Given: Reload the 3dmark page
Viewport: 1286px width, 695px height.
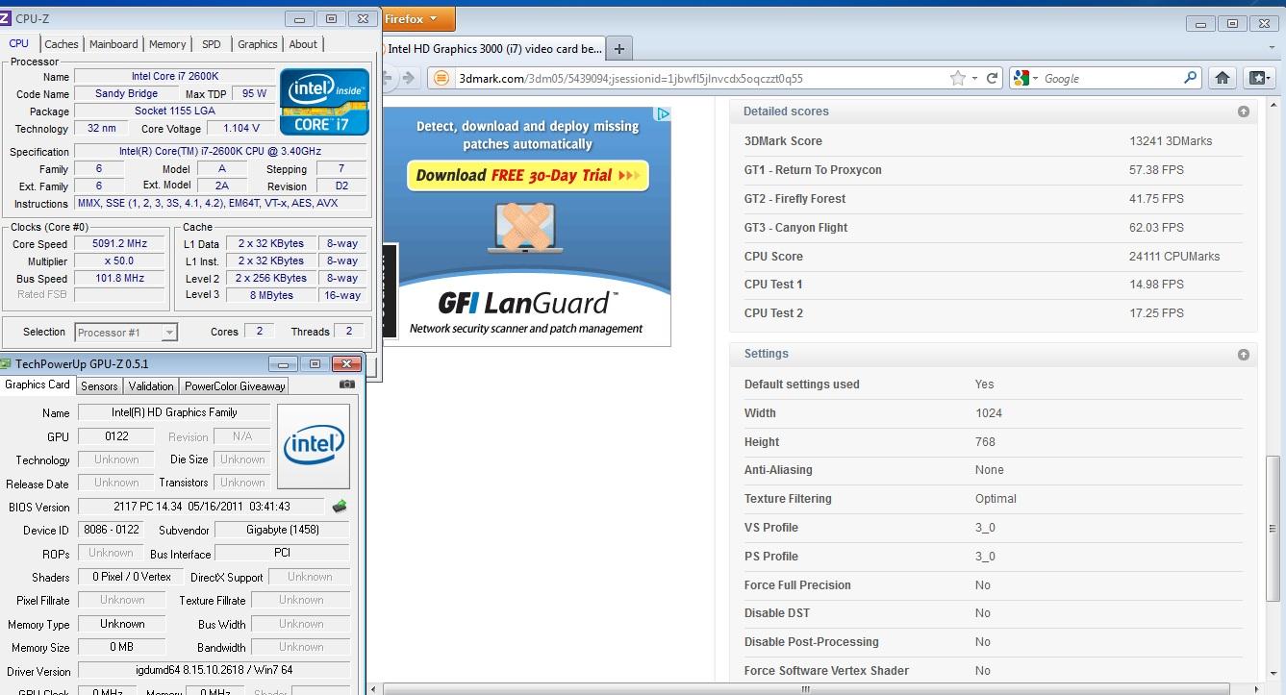Looking at the screenshot, I should (993, 79).
